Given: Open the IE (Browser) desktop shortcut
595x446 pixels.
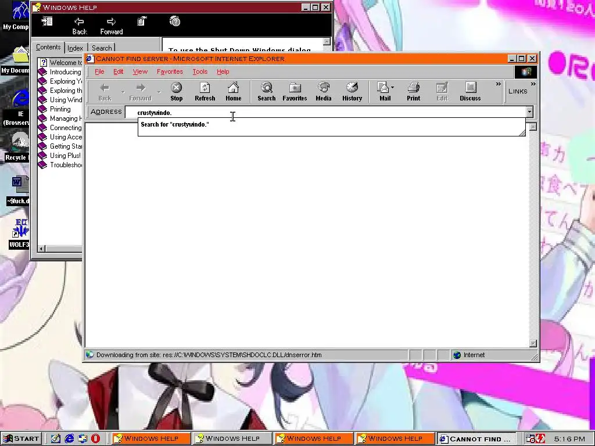Looking at the screenshot, I should 17,107.
